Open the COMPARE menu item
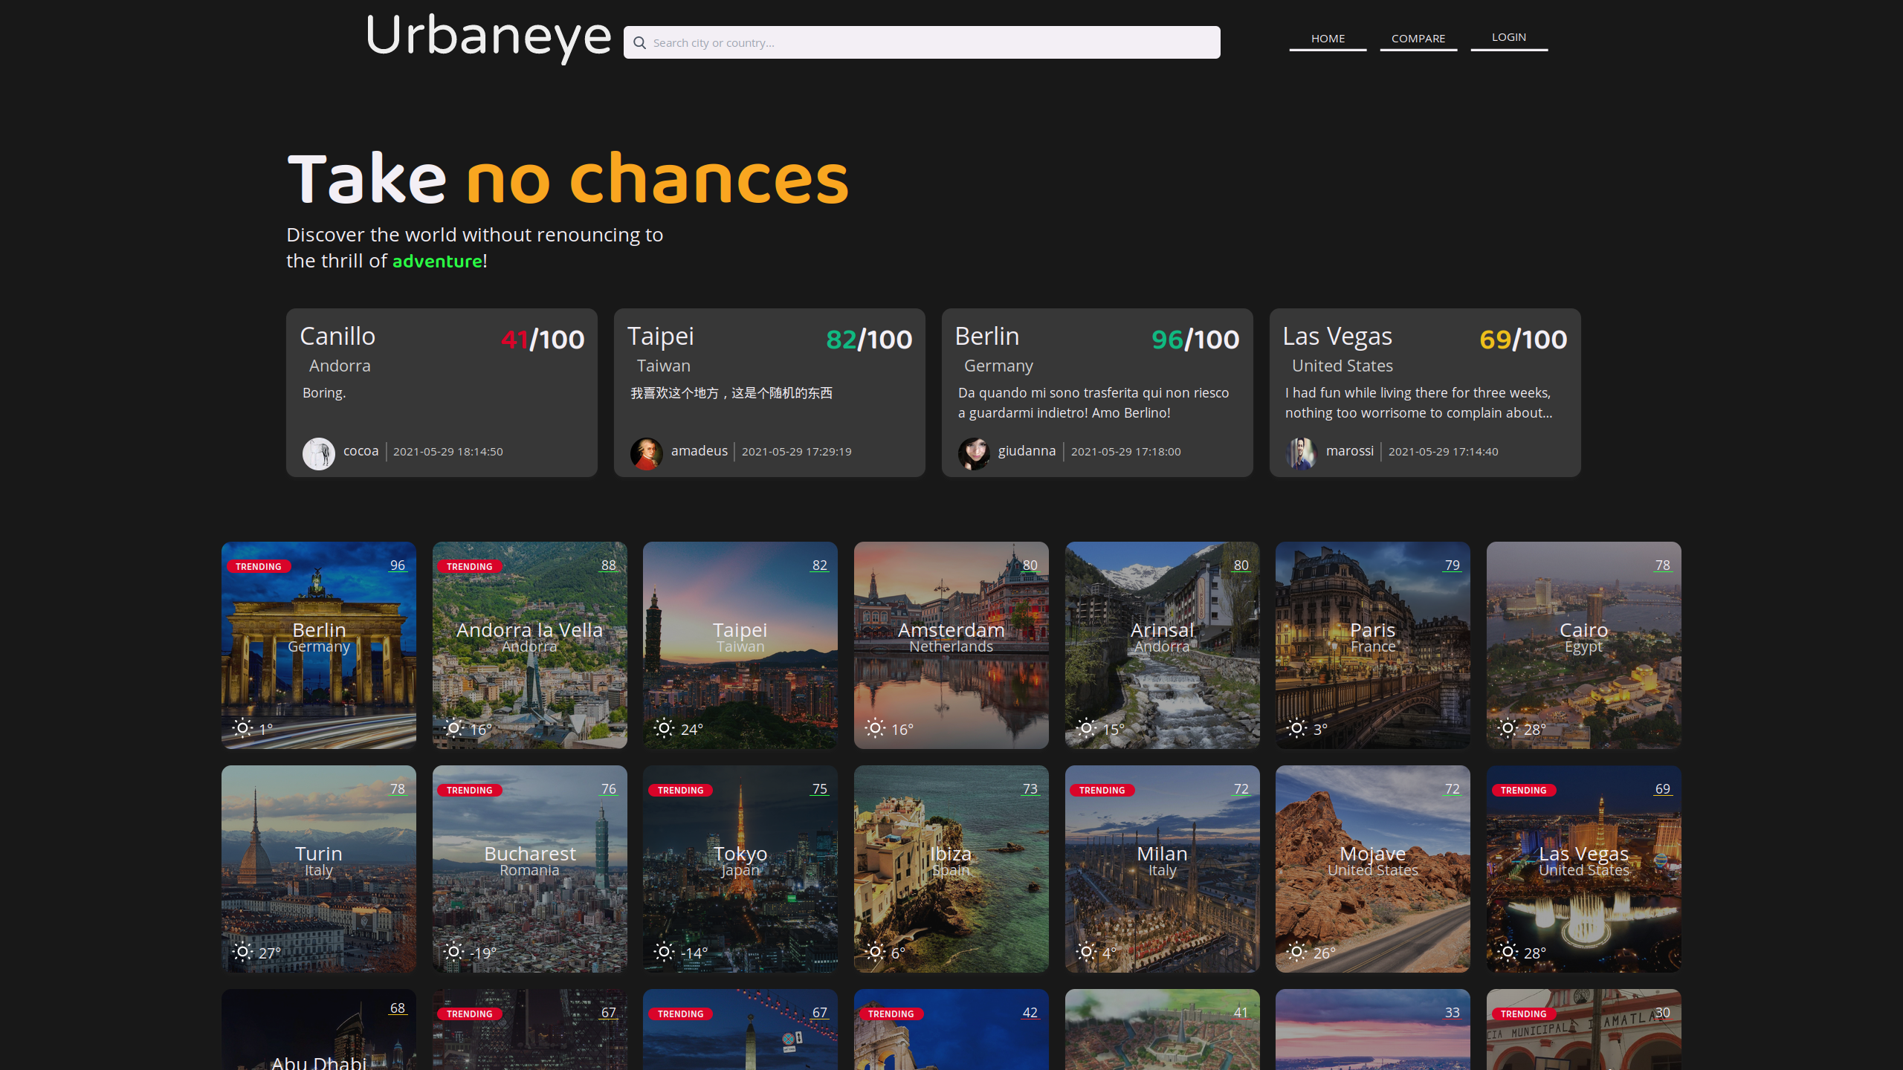The width and height of the screenshot is (1903, 1070). (1418, 39)
